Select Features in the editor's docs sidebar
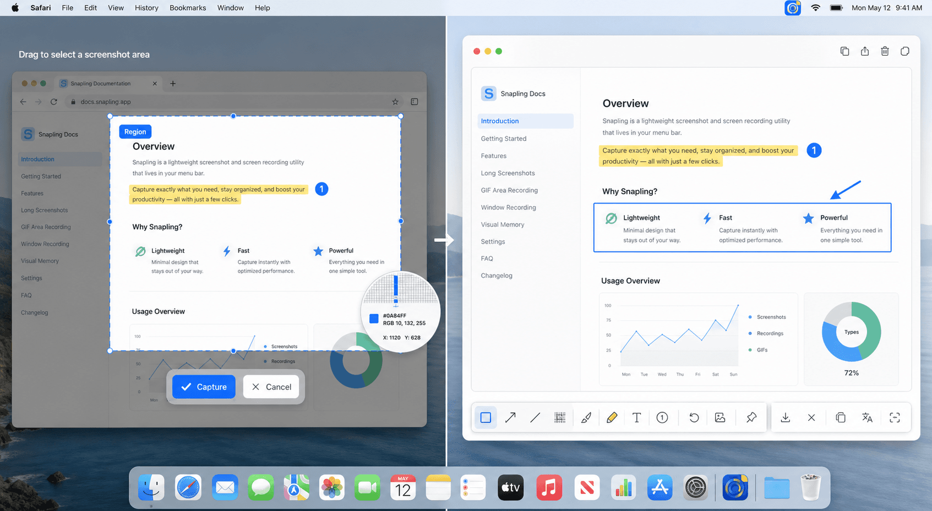This screenshot has height=511, width=932. point(494,156)
